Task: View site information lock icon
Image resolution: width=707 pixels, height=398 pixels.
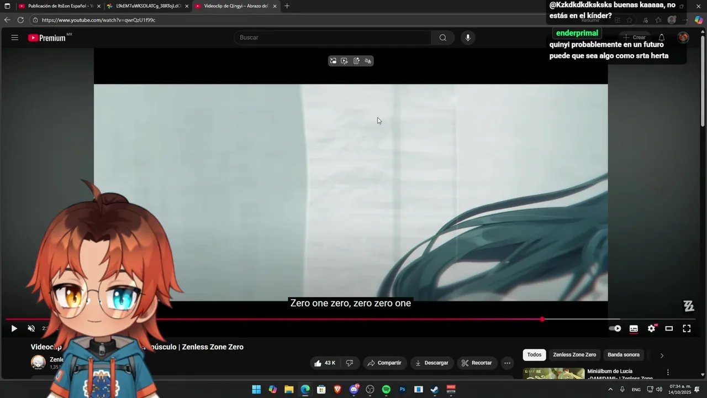Action: (35, 20)
